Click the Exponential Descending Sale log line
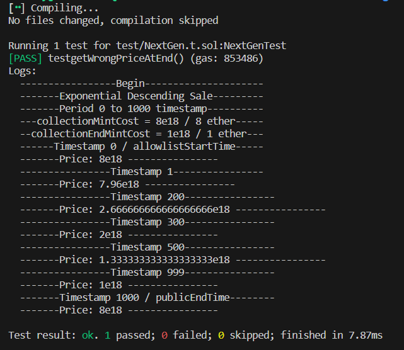This screenshot has width=404, height=350. tap(142, 96)
